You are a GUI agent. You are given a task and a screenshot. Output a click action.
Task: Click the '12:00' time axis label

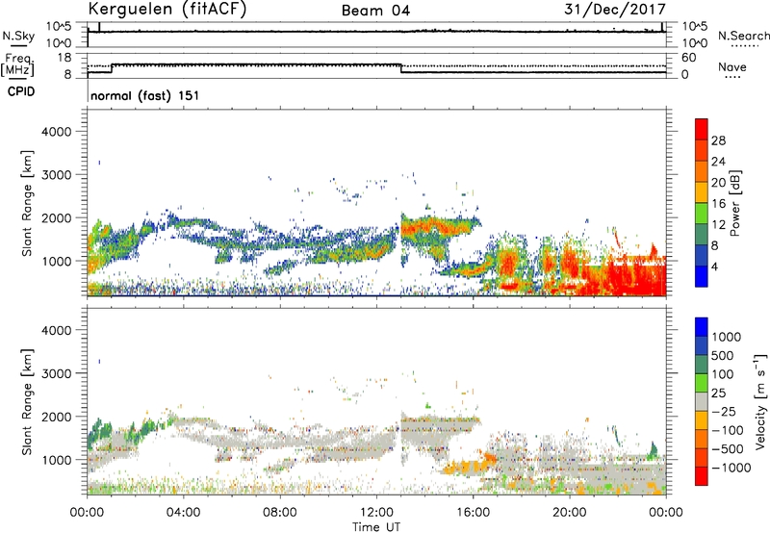coord(376,513)
